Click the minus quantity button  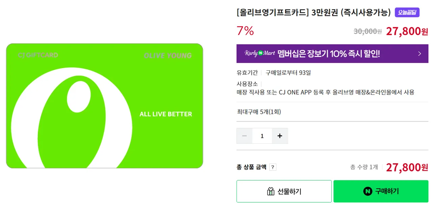(x=245, y=136)
